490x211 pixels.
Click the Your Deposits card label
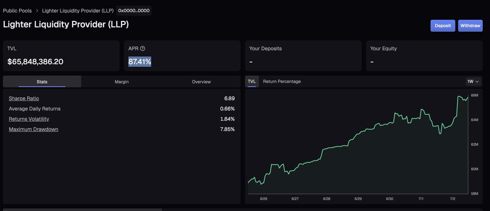tap(265, 48)
